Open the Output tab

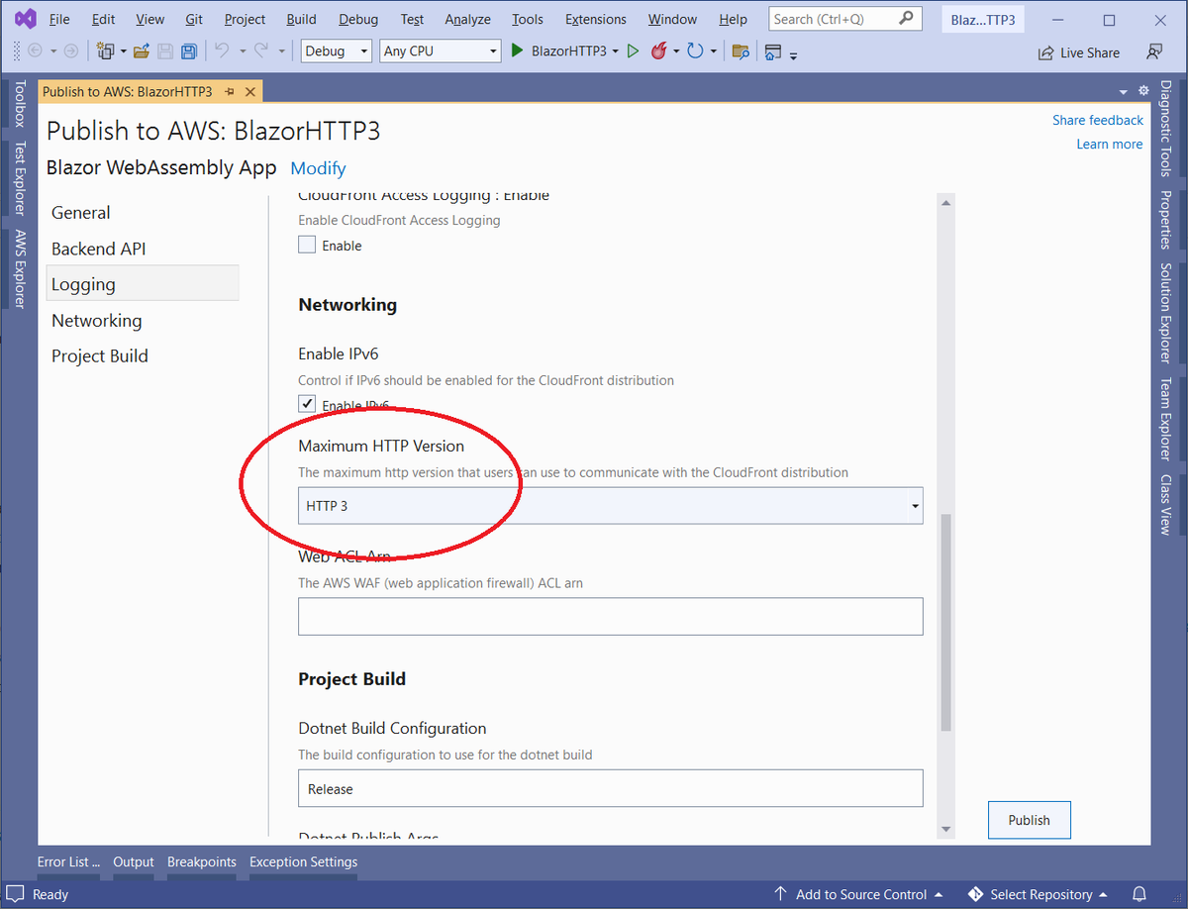click(134, 861)
